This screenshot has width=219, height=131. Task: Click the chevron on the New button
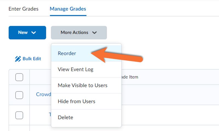point(34,33)
